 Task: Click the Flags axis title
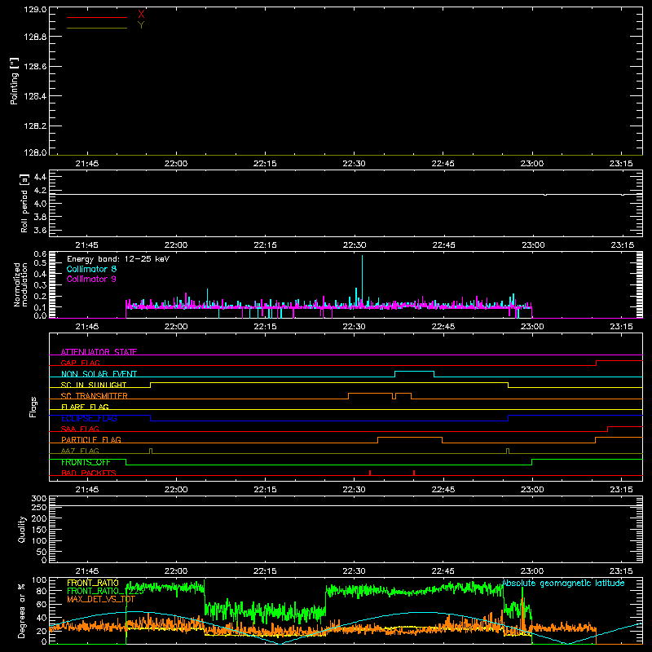[33, 407]
